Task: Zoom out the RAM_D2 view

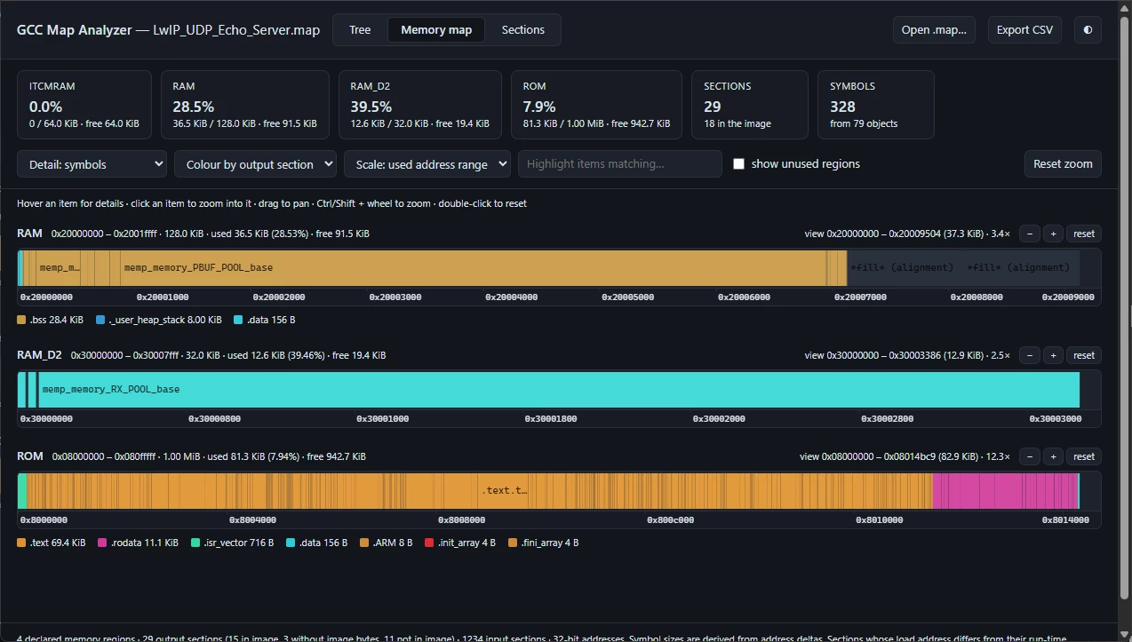Action: click(1029, 355)
